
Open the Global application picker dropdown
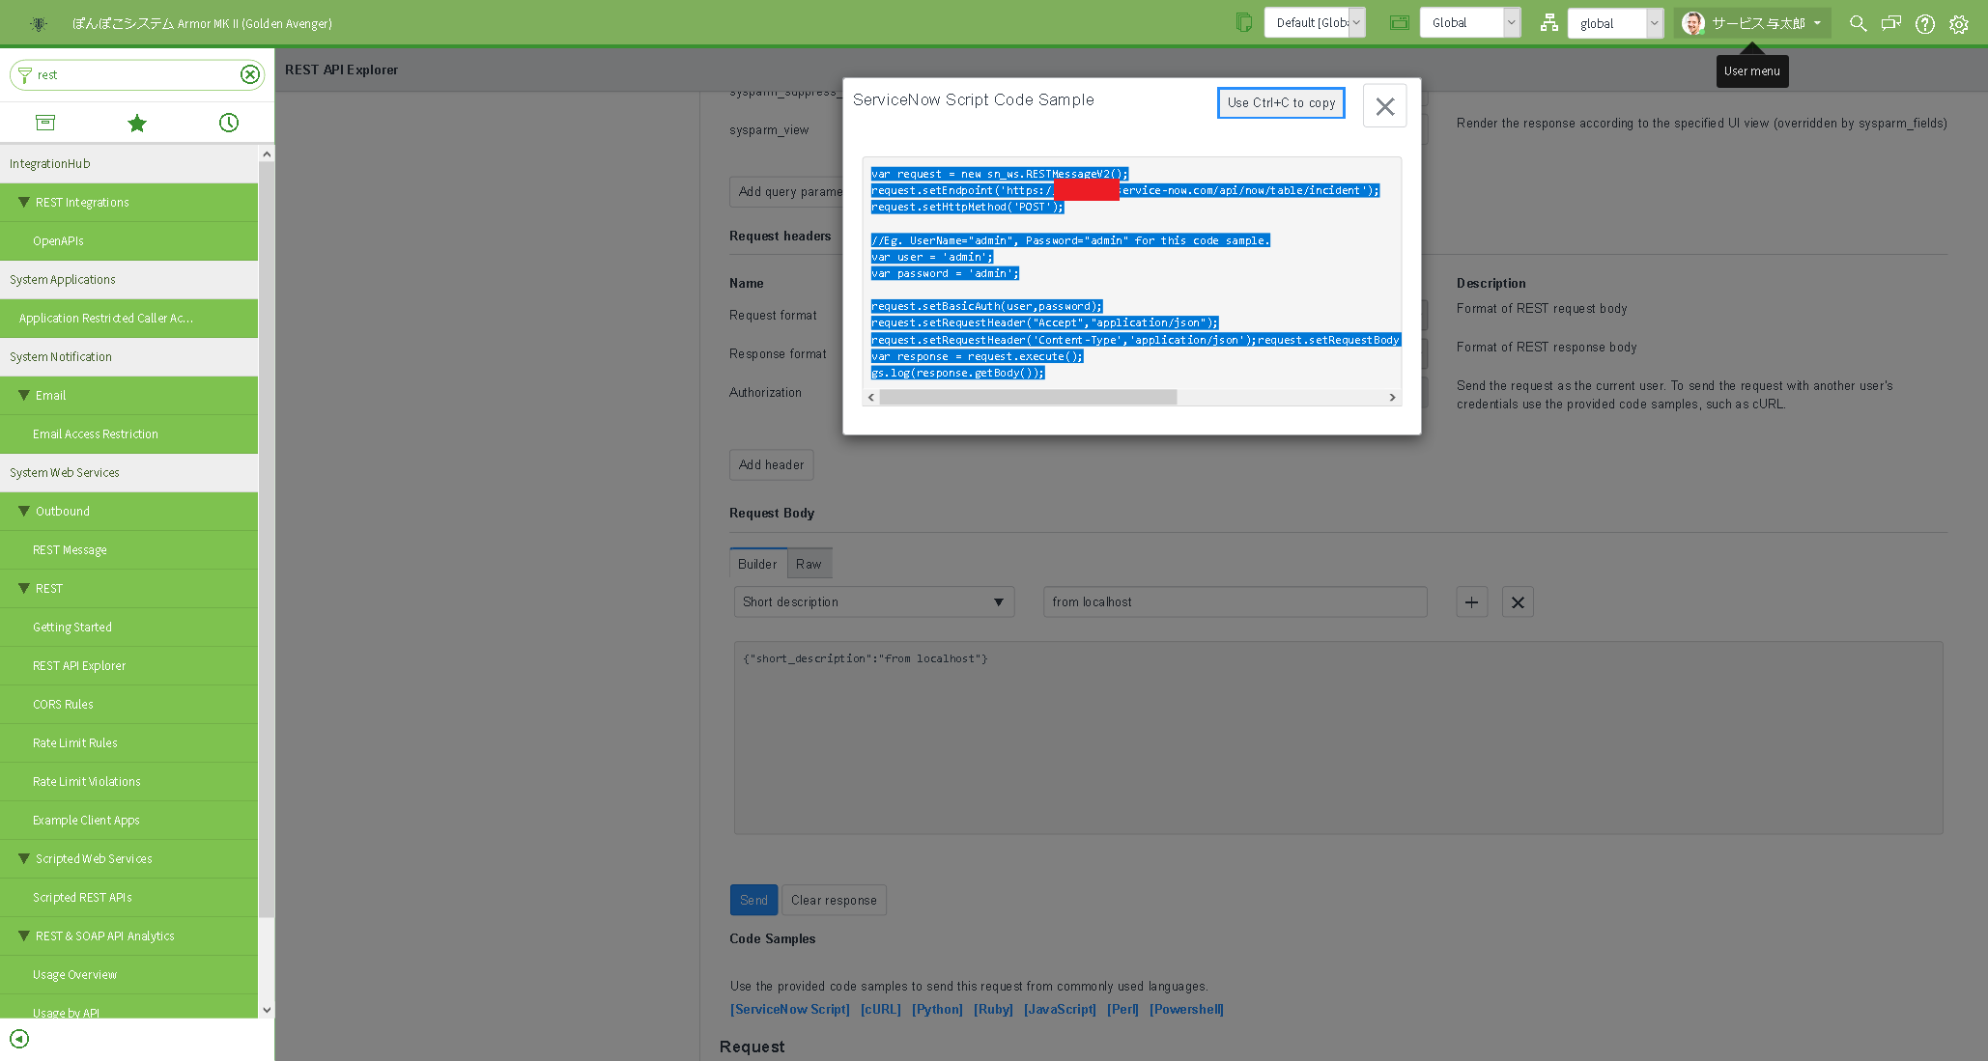(x=1469, y=22)
